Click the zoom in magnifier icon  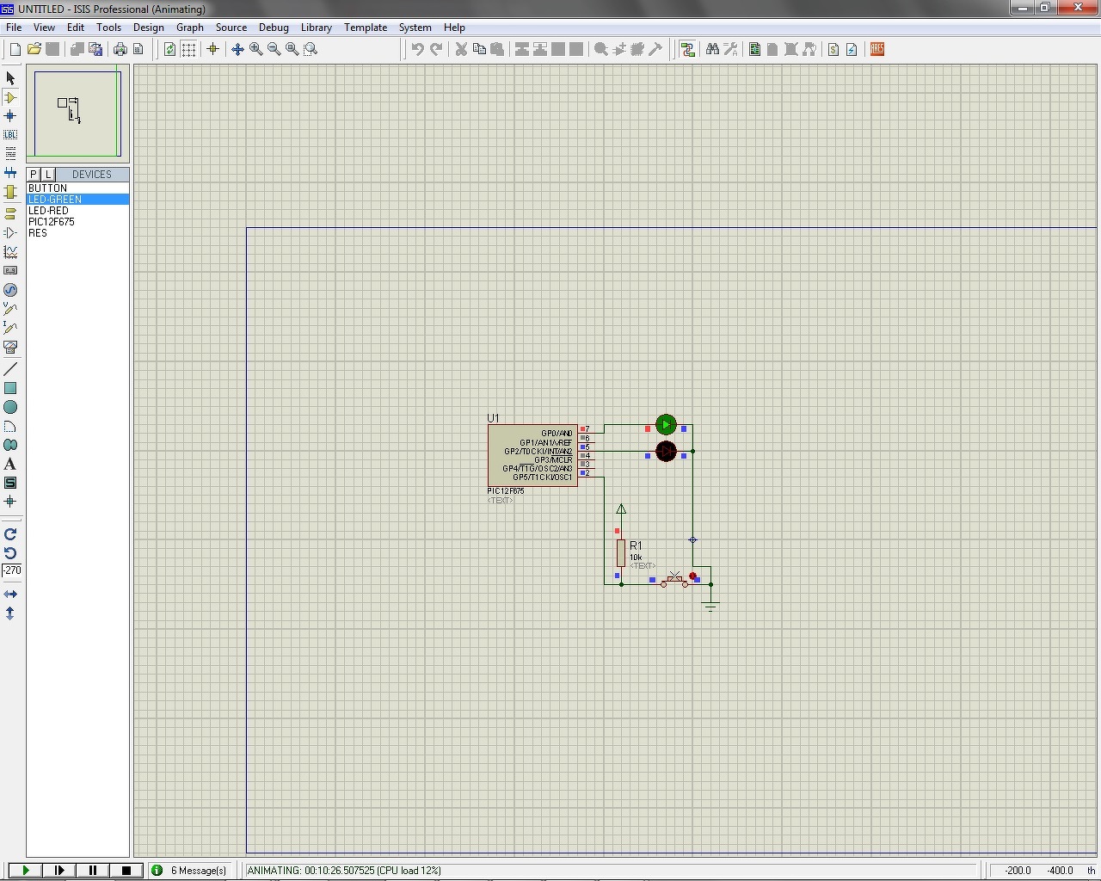(255, 50)
